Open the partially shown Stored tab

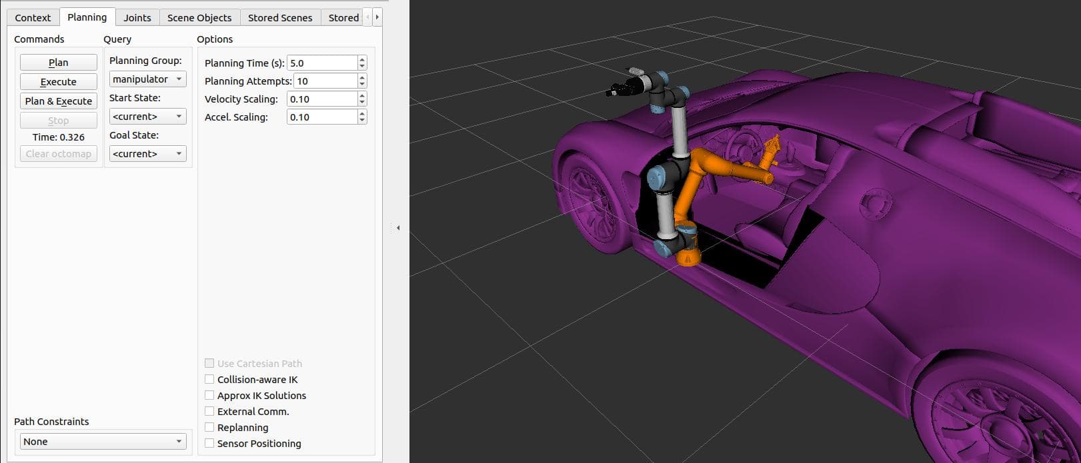(343, 18)
